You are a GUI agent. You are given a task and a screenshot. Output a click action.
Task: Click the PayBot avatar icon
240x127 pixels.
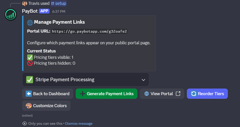tap(11, 15)
